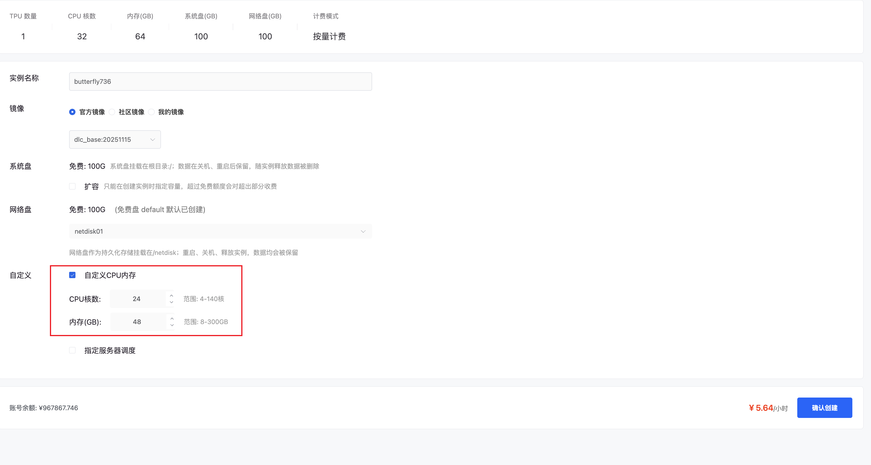Viewport: 871px width, 465px height.
Task: Click the chevron on image version selector
Action: (153, 140)
